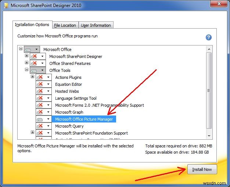Screen dimensions: 230x187
Task: Open install options dropdown for Microsoft Forms 2.0
Action: [48, 105]
